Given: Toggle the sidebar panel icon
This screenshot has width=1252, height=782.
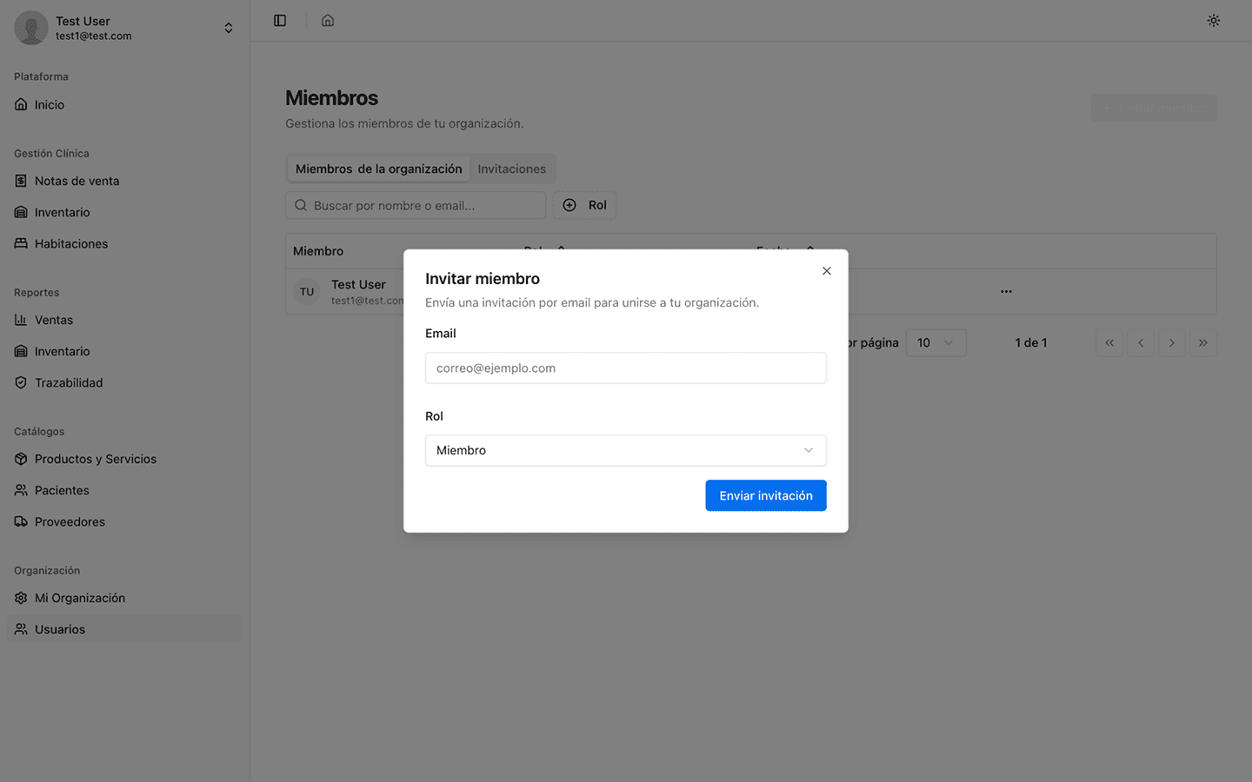Looking at the screenshot, I should pyautogui.click(x=280, y=20).
